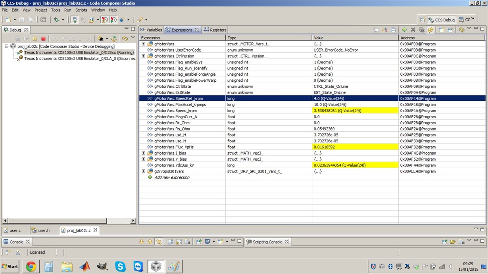Expand the gMotorVars.CtrlVersion row

click(x=143, y=56)
